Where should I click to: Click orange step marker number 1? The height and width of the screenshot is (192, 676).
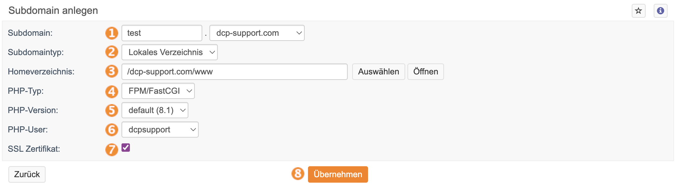coord(112,33)
